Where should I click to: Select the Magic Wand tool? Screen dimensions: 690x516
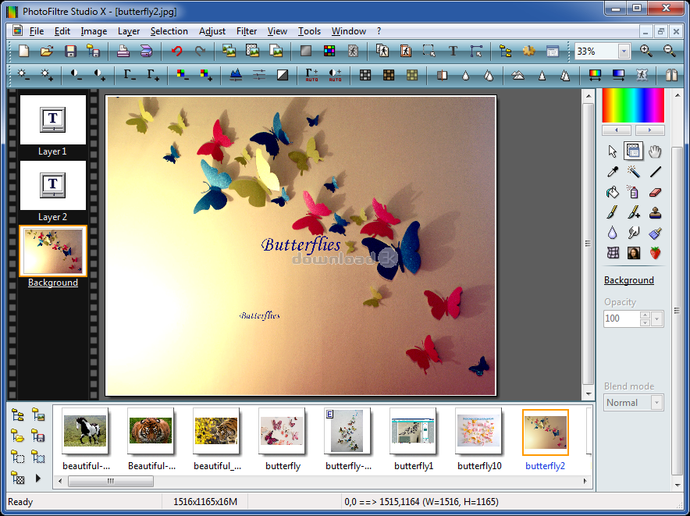point(634,172)
